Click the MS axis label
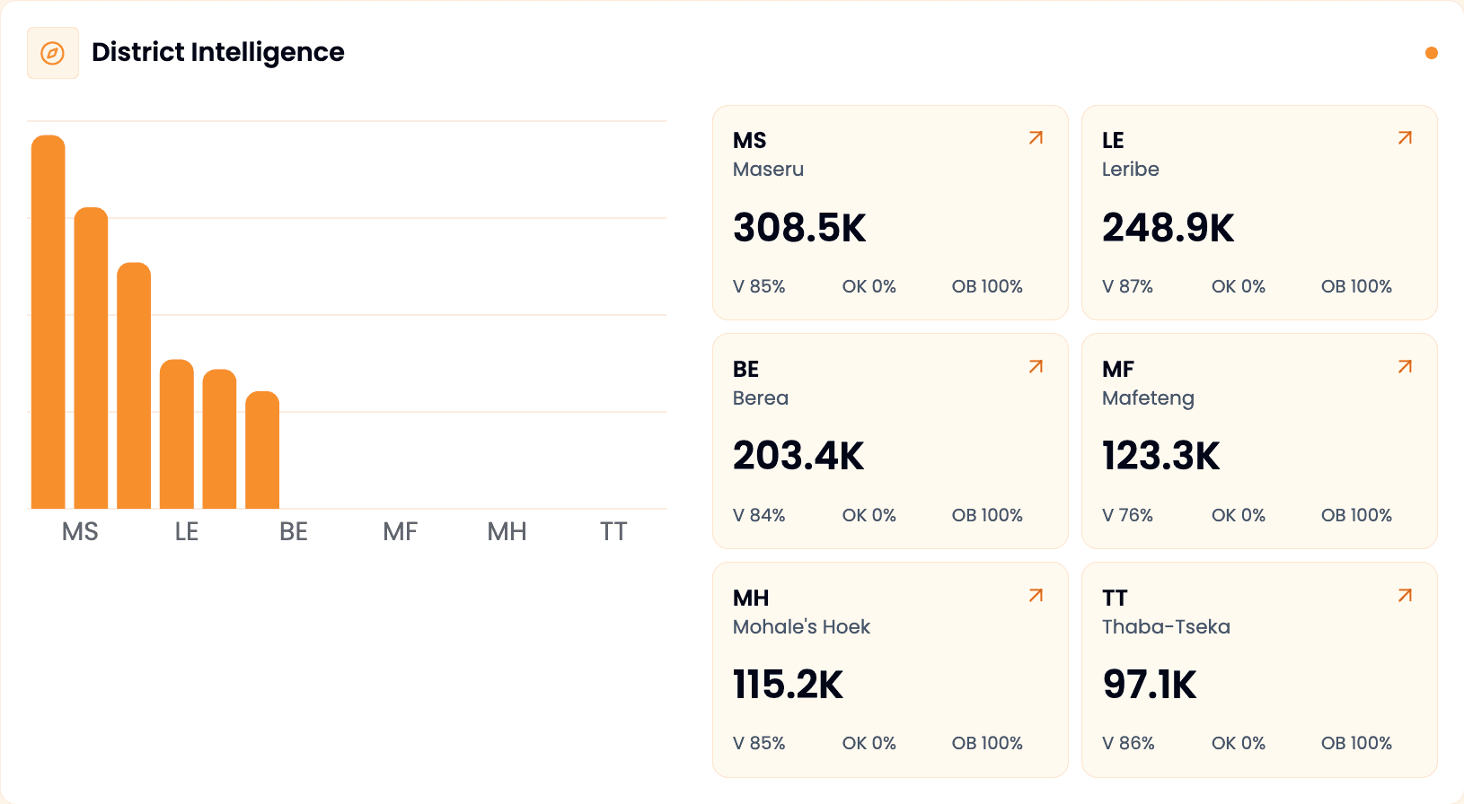The image size is (1464, 804). [x=80, y=532]
